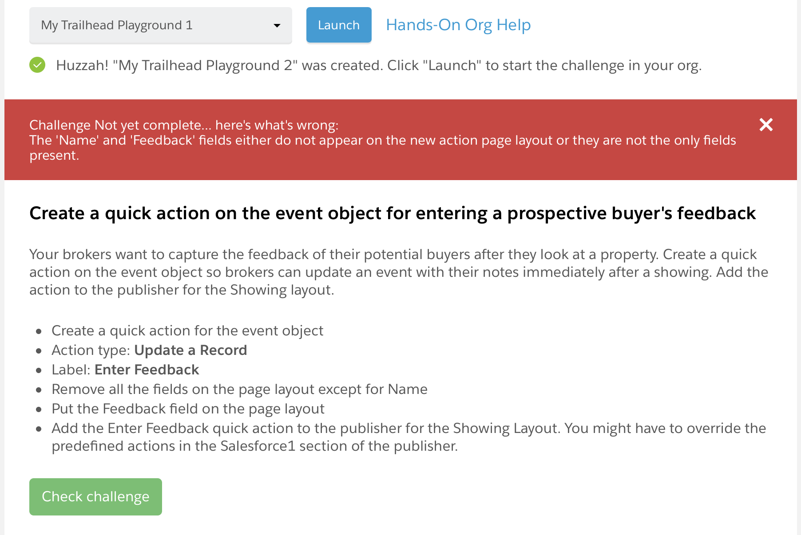Click the Showing Layout bullet item
This screenshot has width=801, height=535.
[x=408, y=437]
